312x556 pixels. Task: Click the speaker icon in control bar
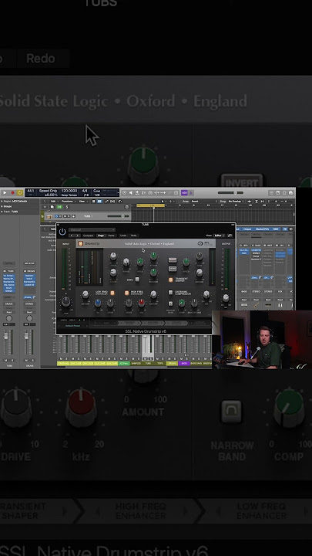(130, 192)
